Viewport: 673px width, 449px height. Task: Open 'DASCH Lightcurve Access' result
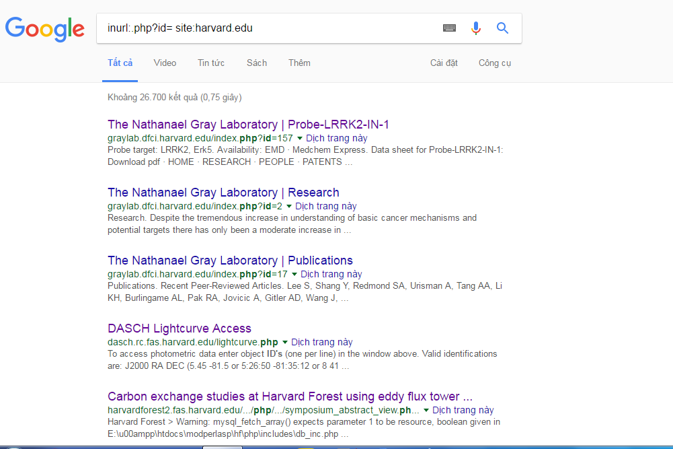(180, 329)
